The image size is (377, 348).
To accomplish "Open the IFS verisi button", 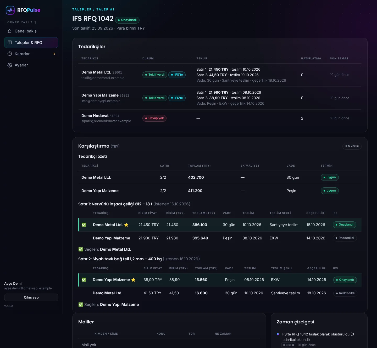I will [352, 146].
